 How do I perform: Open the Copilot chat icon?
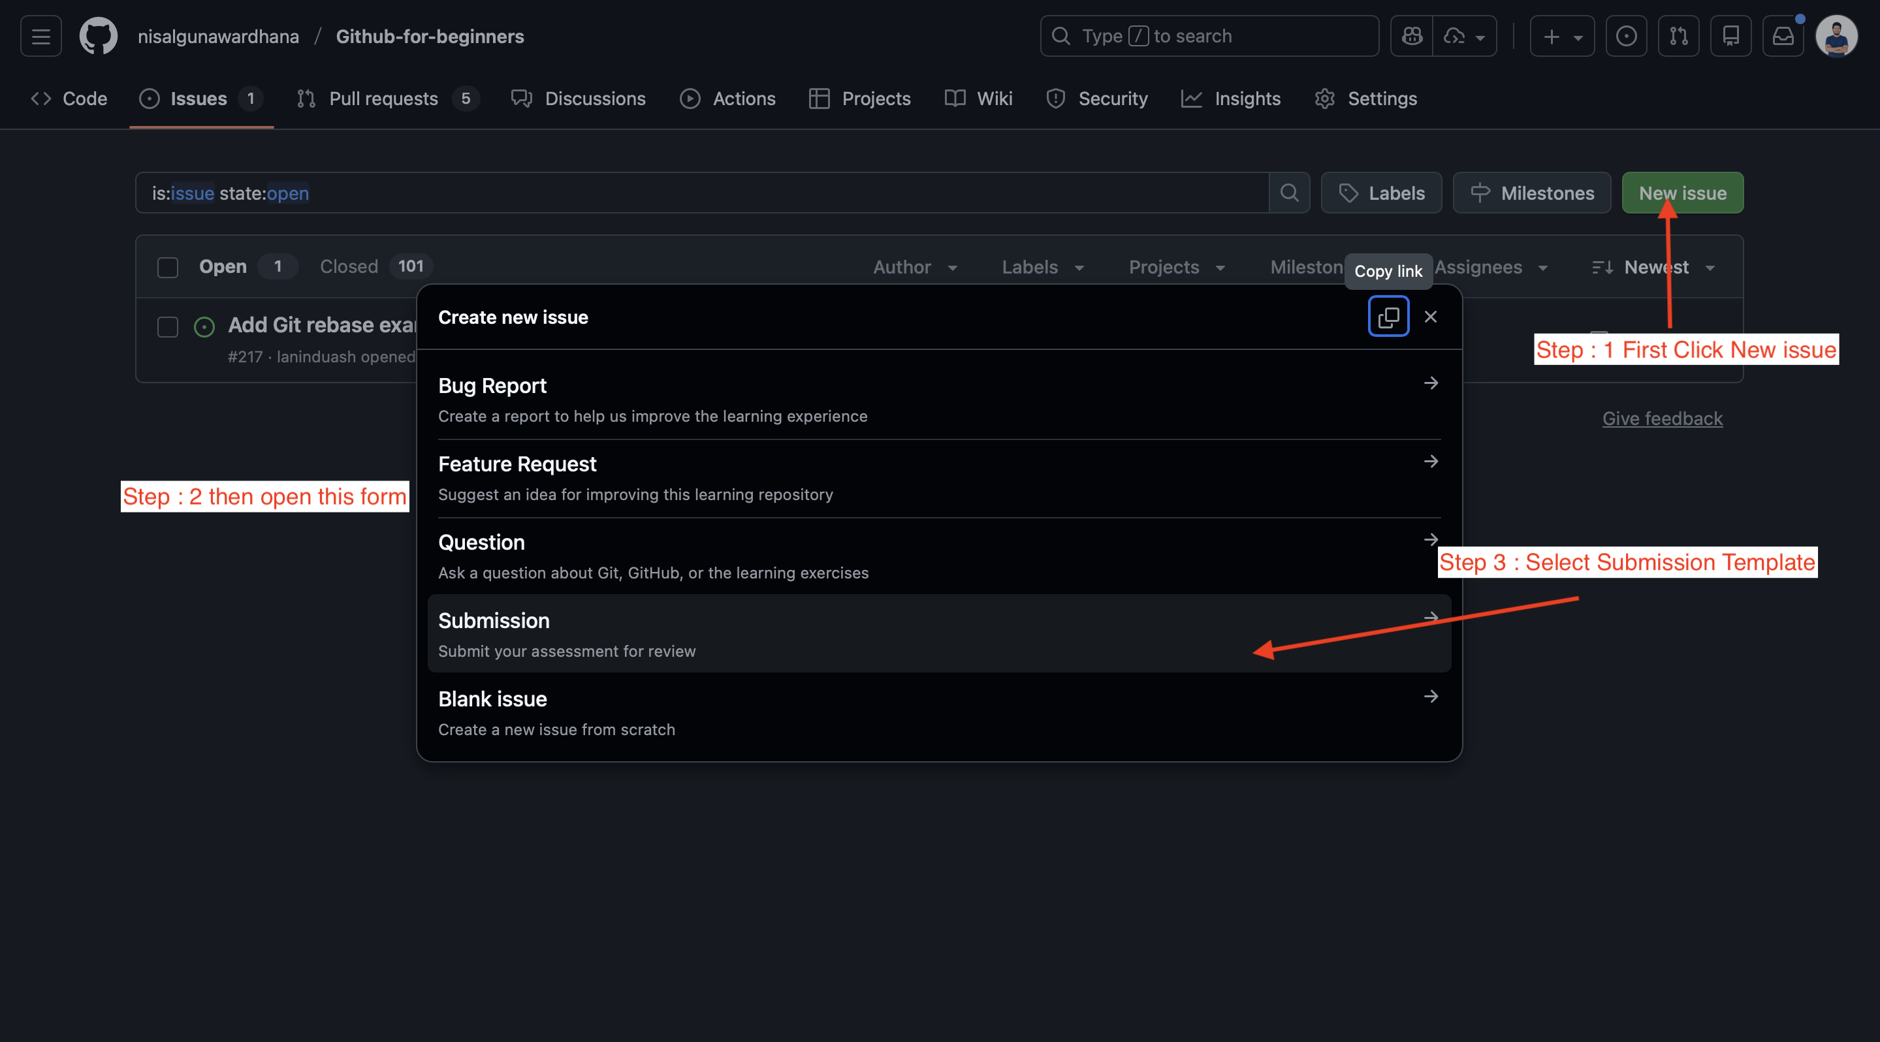(1411, 36)
